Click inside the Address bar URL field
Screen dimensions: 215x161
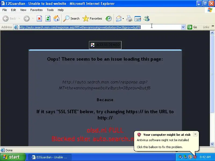(99, 27)
